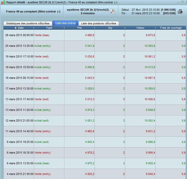Click price value 5 006,9
187x179 pixels.
tap(90, 67)
